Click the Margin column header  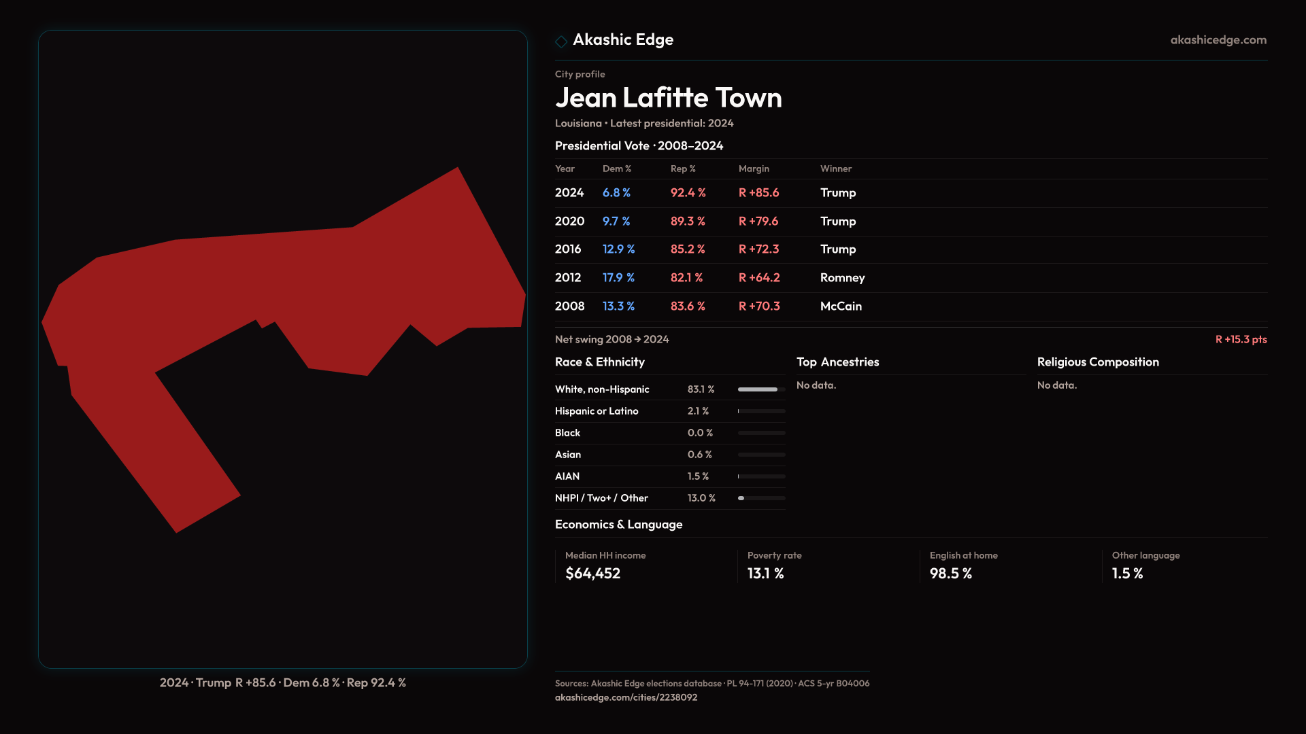pyautogui.click(x=754, y=169)
